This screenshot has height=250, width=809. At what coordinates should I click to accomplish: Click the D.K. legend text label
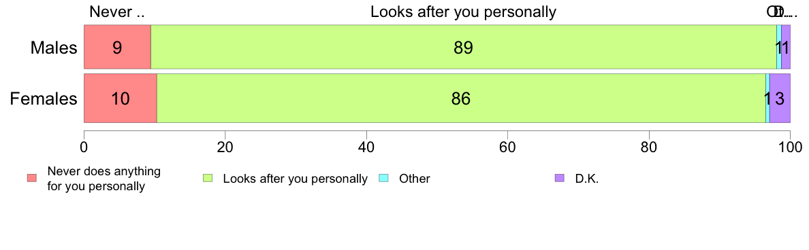(x=587, y=179)
